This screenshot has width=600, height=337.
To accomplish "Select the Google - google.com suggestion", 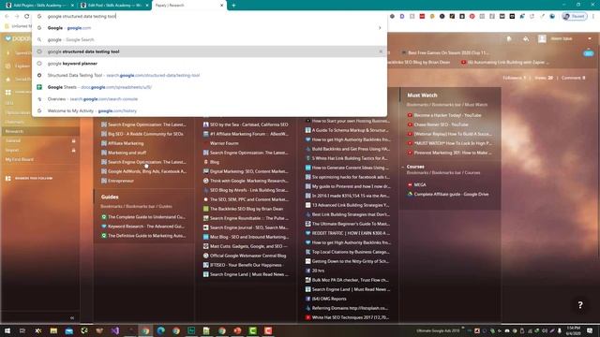I will (x=210, y=28).
